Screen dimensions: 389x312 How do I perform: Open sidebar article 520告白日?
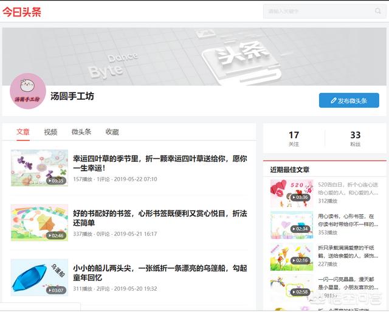pyautogui.click(x=348, y=189)
